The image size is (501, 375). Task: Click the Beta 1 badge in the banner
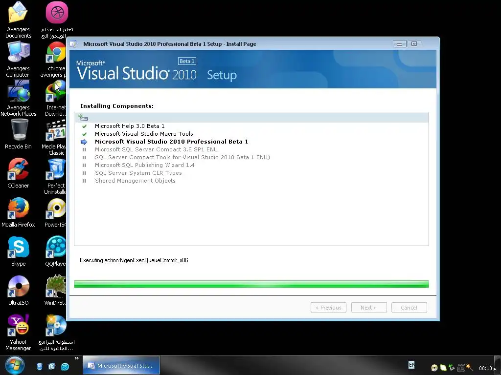[187, 61]
